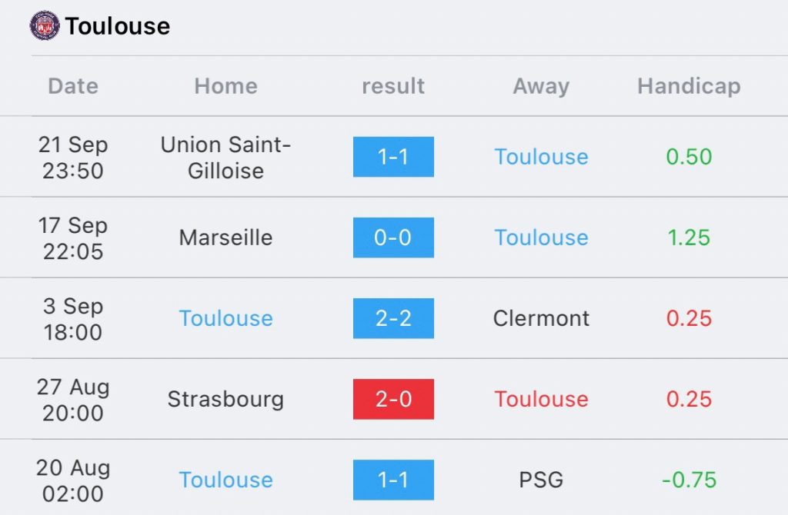Open the 1-1 result against Union Saint-Gilloise
This screenshot has height=515, width=788.
coord(393,157)
